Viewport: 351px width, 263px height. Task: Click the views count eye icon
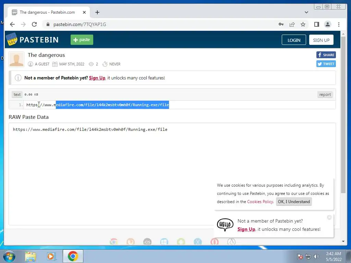click(91, 64)
